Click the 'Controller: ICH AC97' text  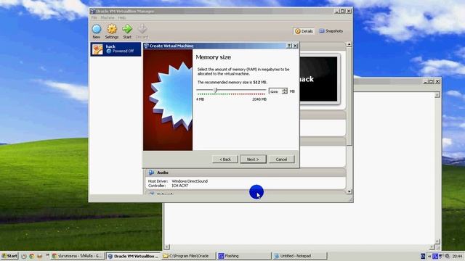[x=168, y=186]
